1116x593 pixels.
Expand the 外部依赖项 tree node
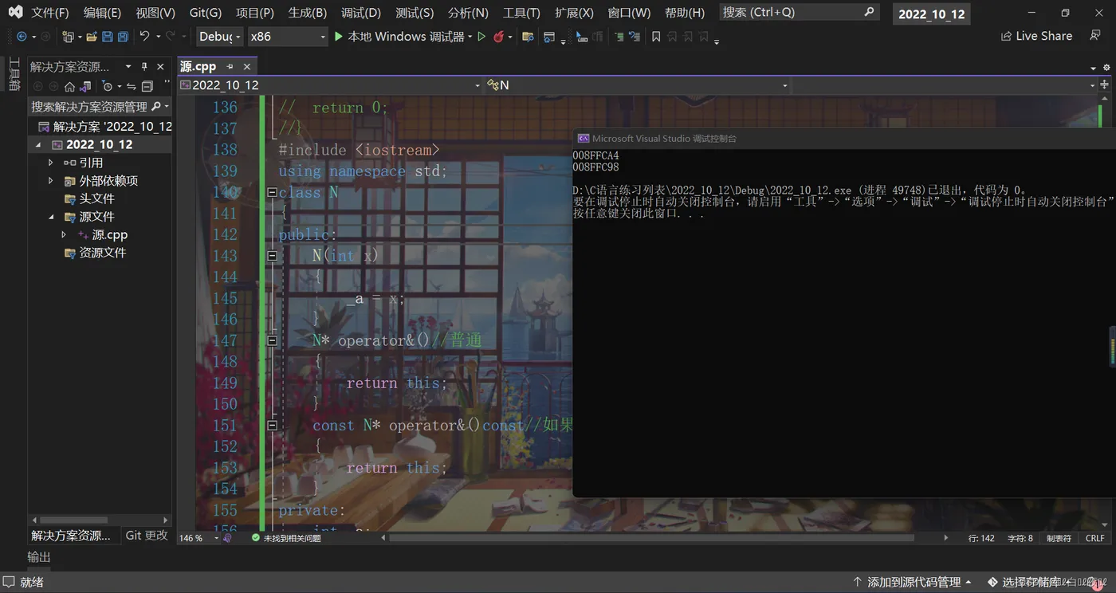click(x=51, y=181)
